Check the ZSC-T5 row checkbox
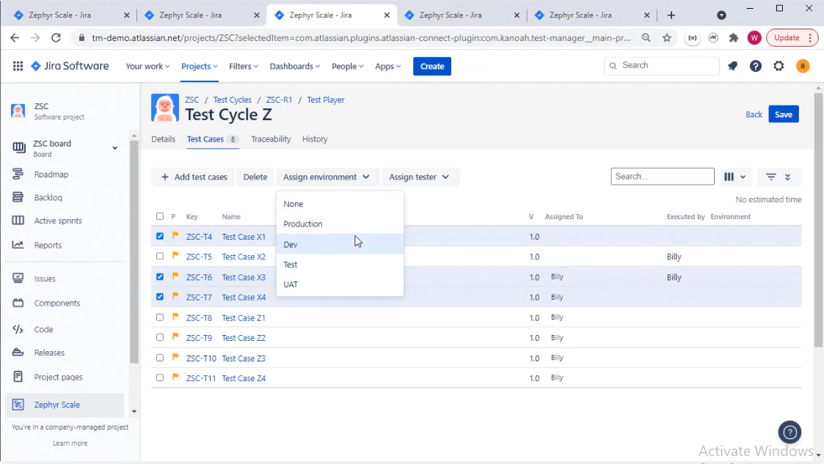This screenshot has width=824, height=464. point(159,257)
